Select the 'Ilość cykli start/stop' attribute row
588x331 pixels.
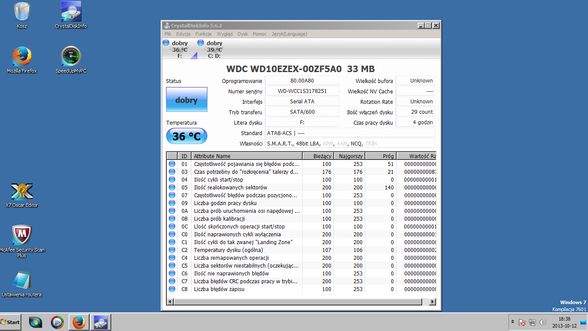pos(301,180)
